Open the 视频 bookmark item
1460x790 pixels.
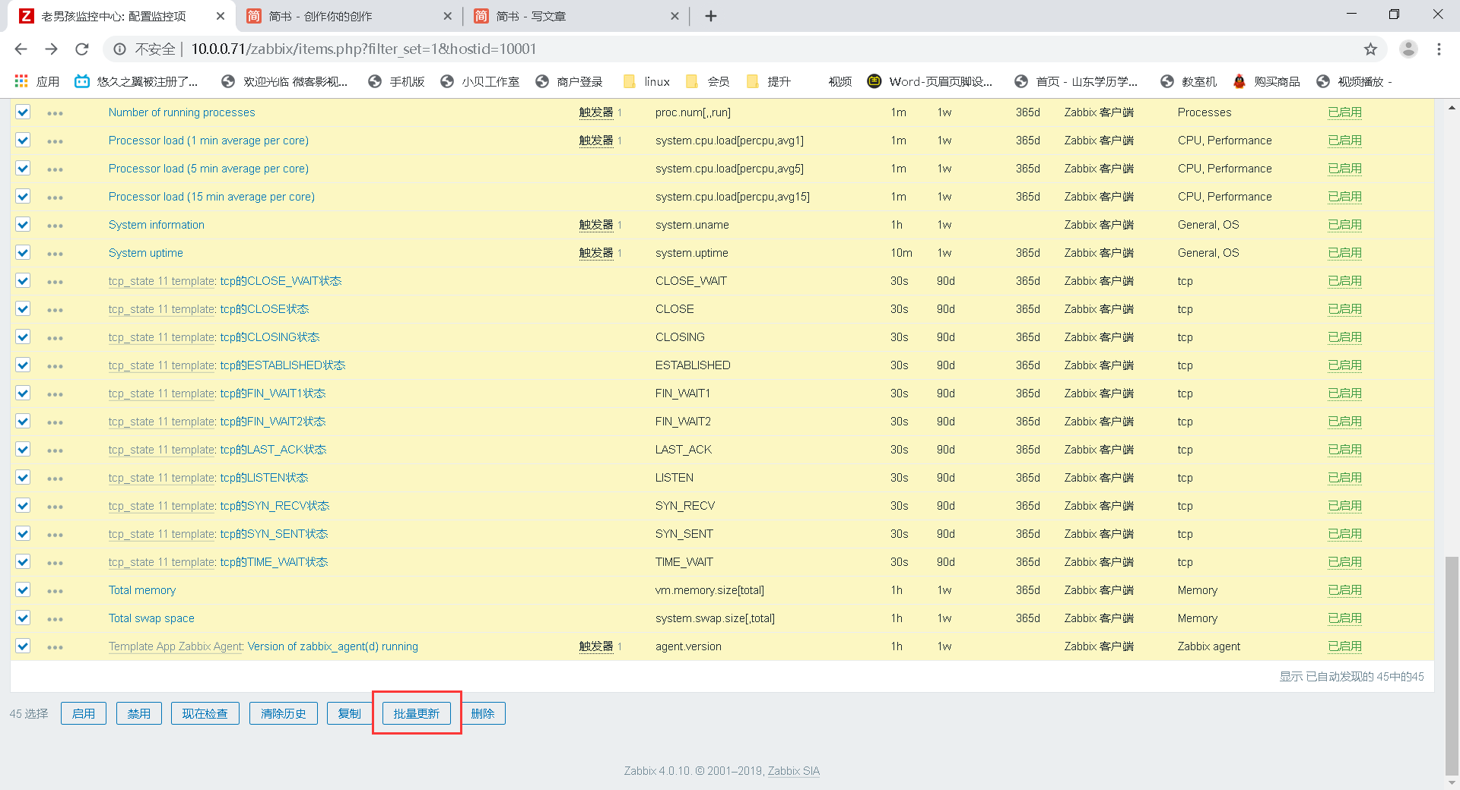[839, 81]
